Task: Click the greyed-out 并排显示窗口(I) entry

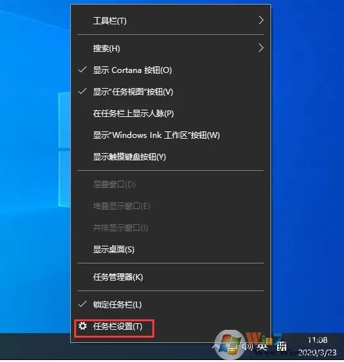Action: click(171, 227)
